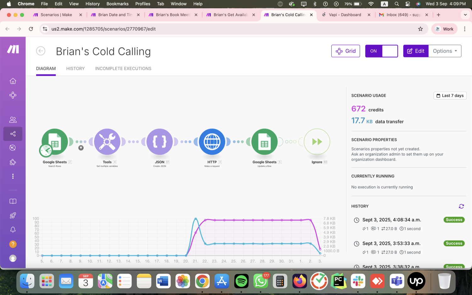Open PyCharm from the Dock
472x295 pixels.
[339, 281]
